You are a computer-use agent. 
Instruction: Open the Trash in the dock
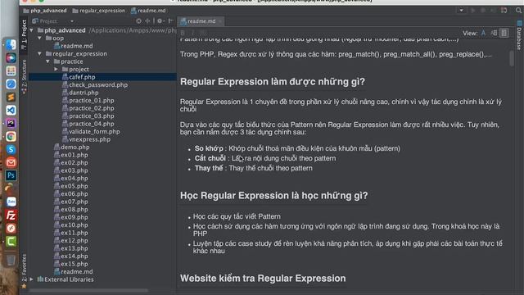point(11,260)
